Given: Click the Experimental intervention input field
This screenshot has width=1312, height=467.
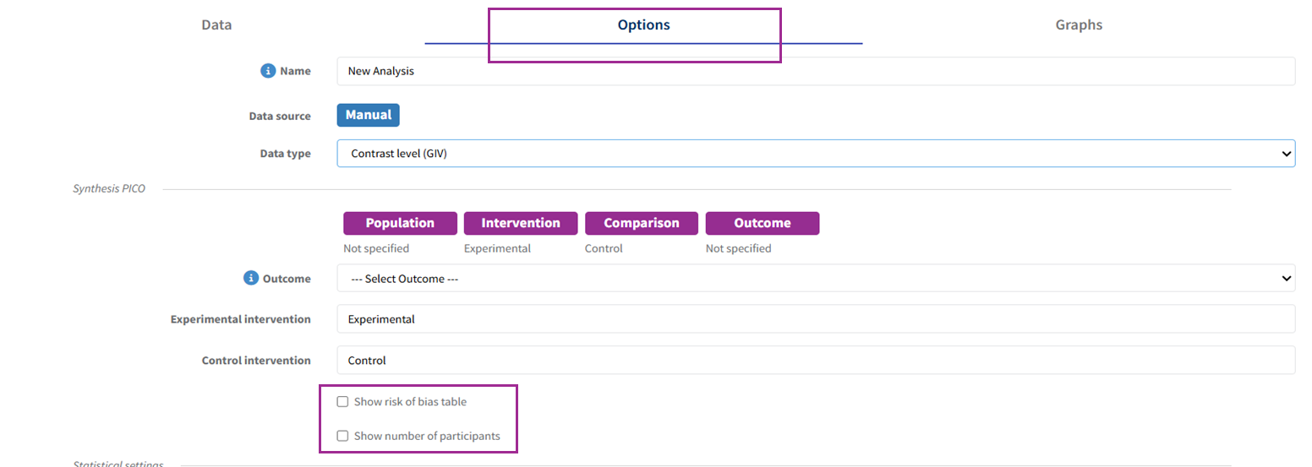Looking at the screenshot, I should coord(815,319).
